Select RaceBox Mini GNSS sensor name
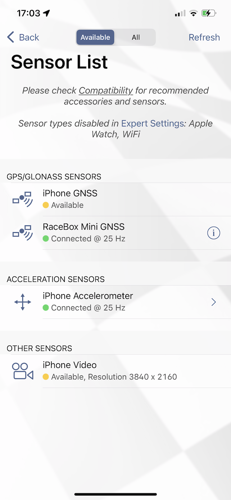 coord(83,227)
